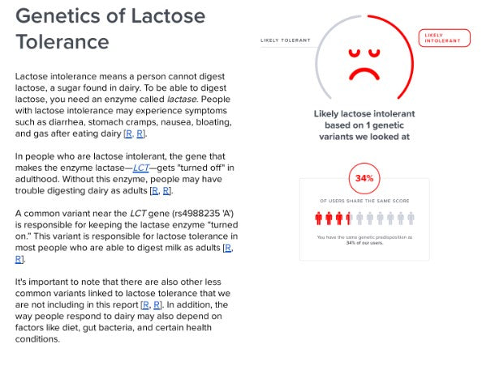Open the LCT gene link

pos(141,168)
